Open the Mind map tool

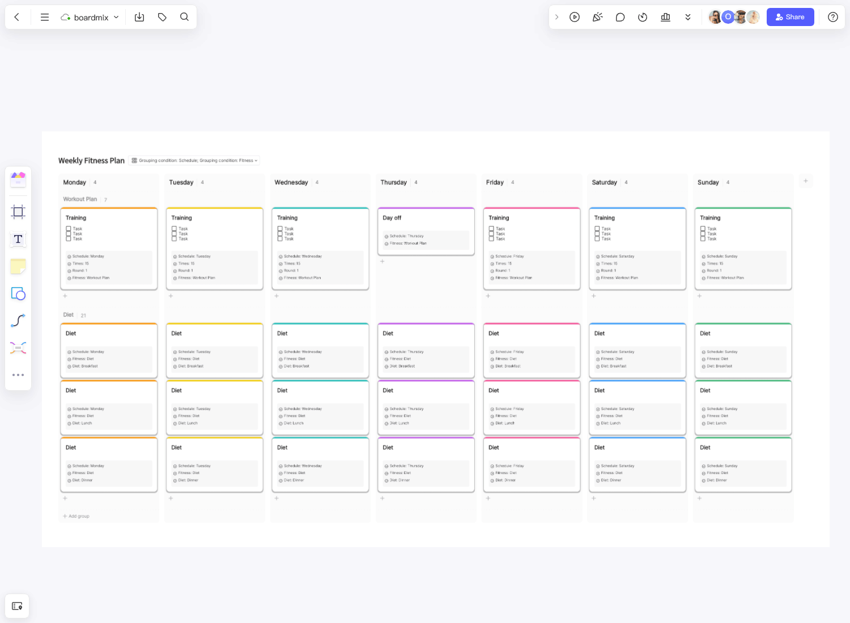point(18,347)
